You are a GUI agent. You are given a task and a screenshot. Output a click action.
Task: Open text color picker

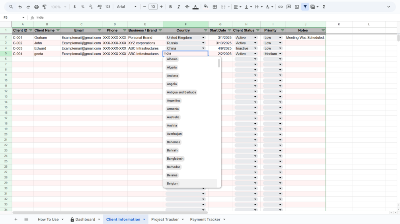(x=195, y=7)
